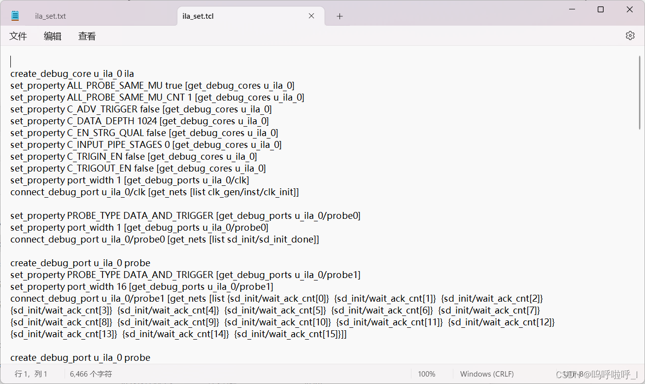Click line create_debug_core u_ila_0 ila
Image resolution: width=645 pixels, height=384 pixels.
(x=72, y=73)
